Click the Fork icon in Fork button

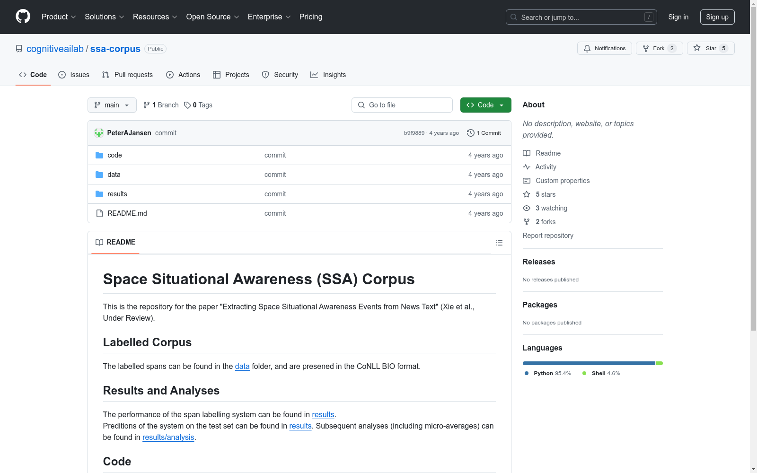646,48
